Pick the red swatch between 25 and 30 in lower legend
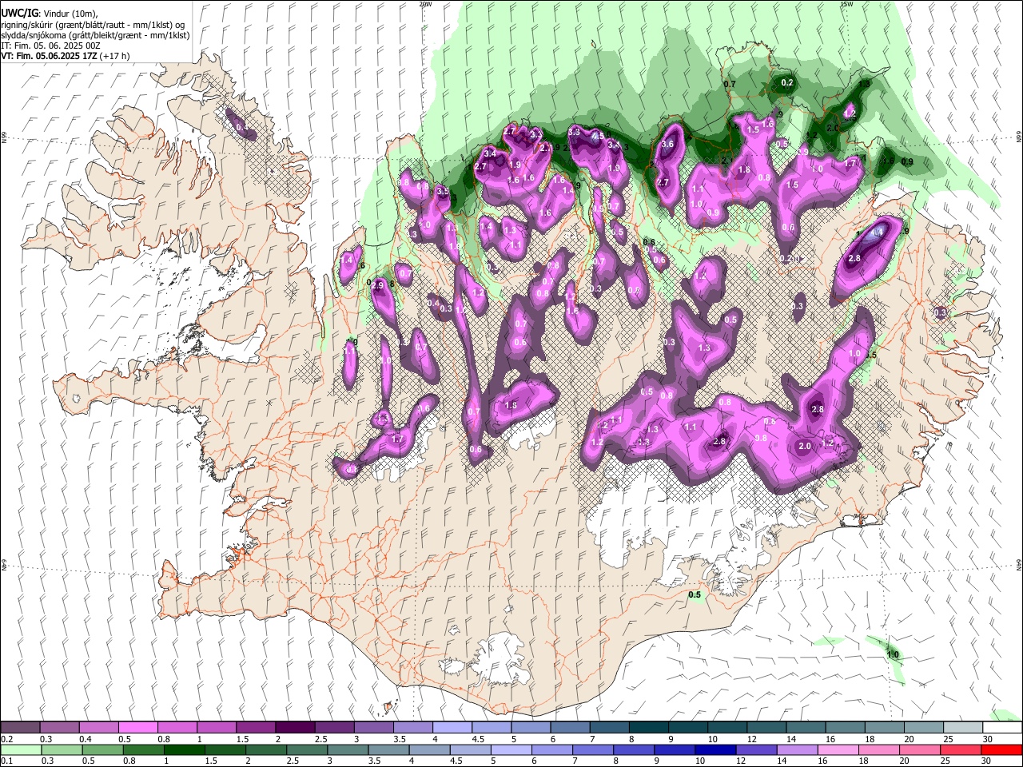Viewport: 1023px width, 767px height. [961, 749]
